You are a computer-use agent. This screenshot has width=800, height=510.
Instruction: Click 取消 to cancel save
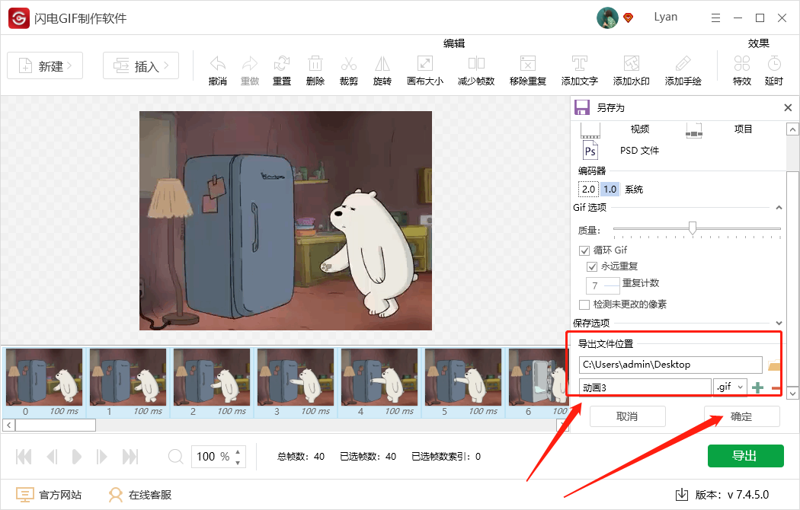pos(628,416)
